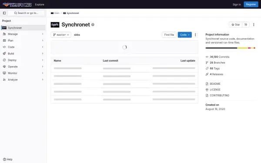
Task: Click the Last update column header
Action: (x=188, y=61)
